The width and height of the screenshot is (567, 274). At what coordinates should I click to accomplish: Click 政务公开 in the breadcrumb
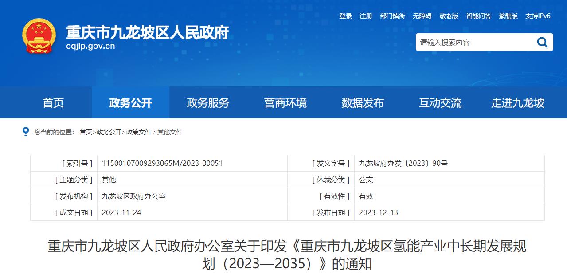tap(109, 132)
